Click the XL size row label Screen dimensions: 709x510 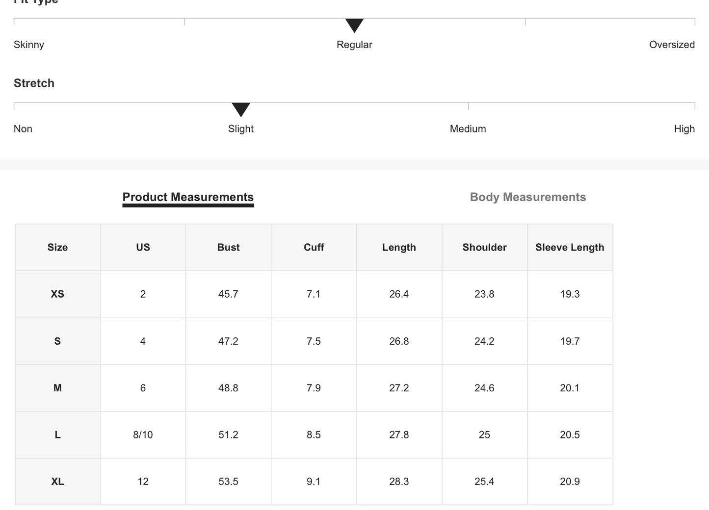pyautogui.click(x=57, y=482)
